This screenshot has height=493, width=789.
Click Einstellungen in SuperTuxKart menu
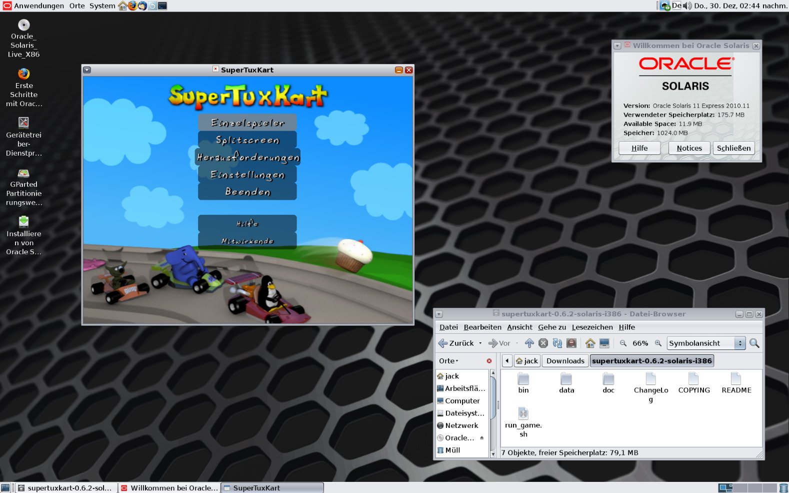247,174
